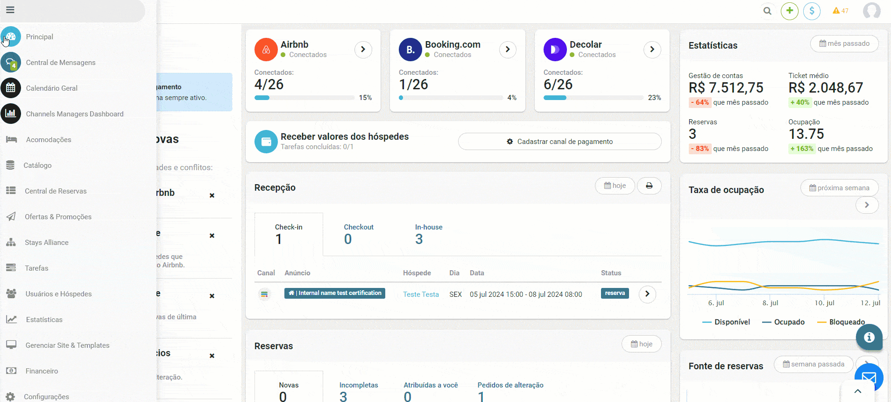This screenshot has height=402, width=891.
Task: Click the green plus add icon
Action: 790,11
